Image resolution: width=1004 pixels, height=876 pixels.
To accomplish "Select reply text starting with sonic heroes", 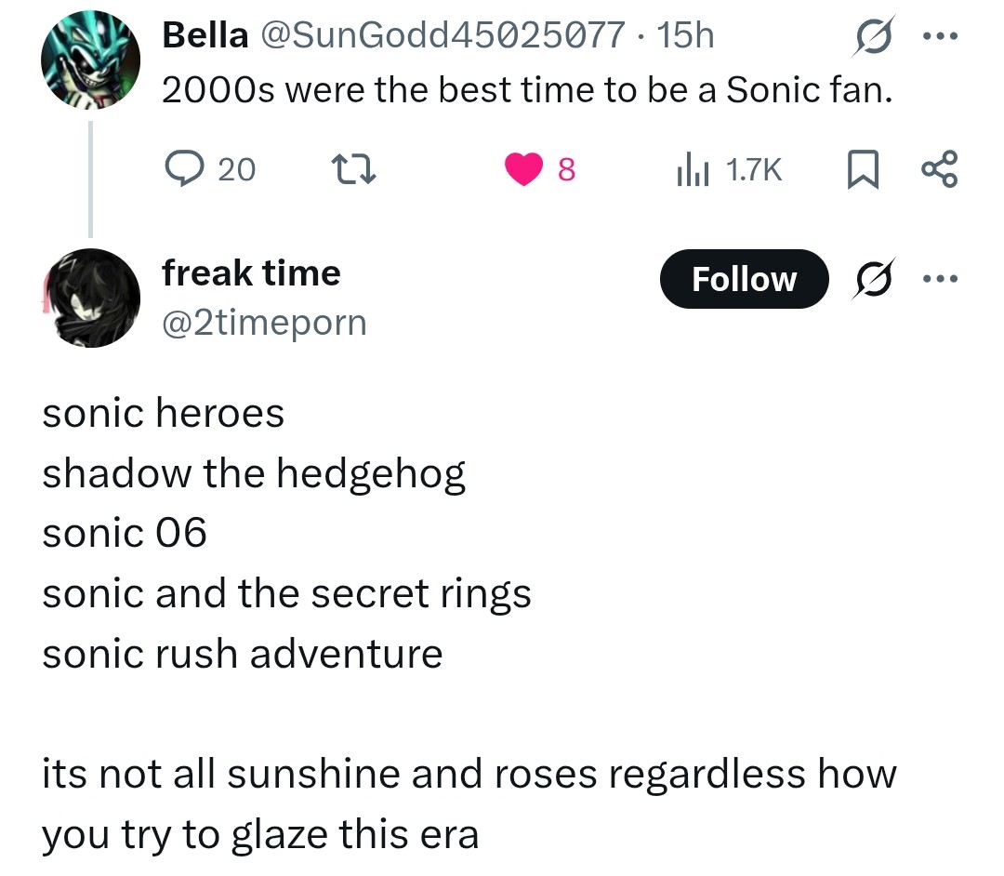I will 469,623.
